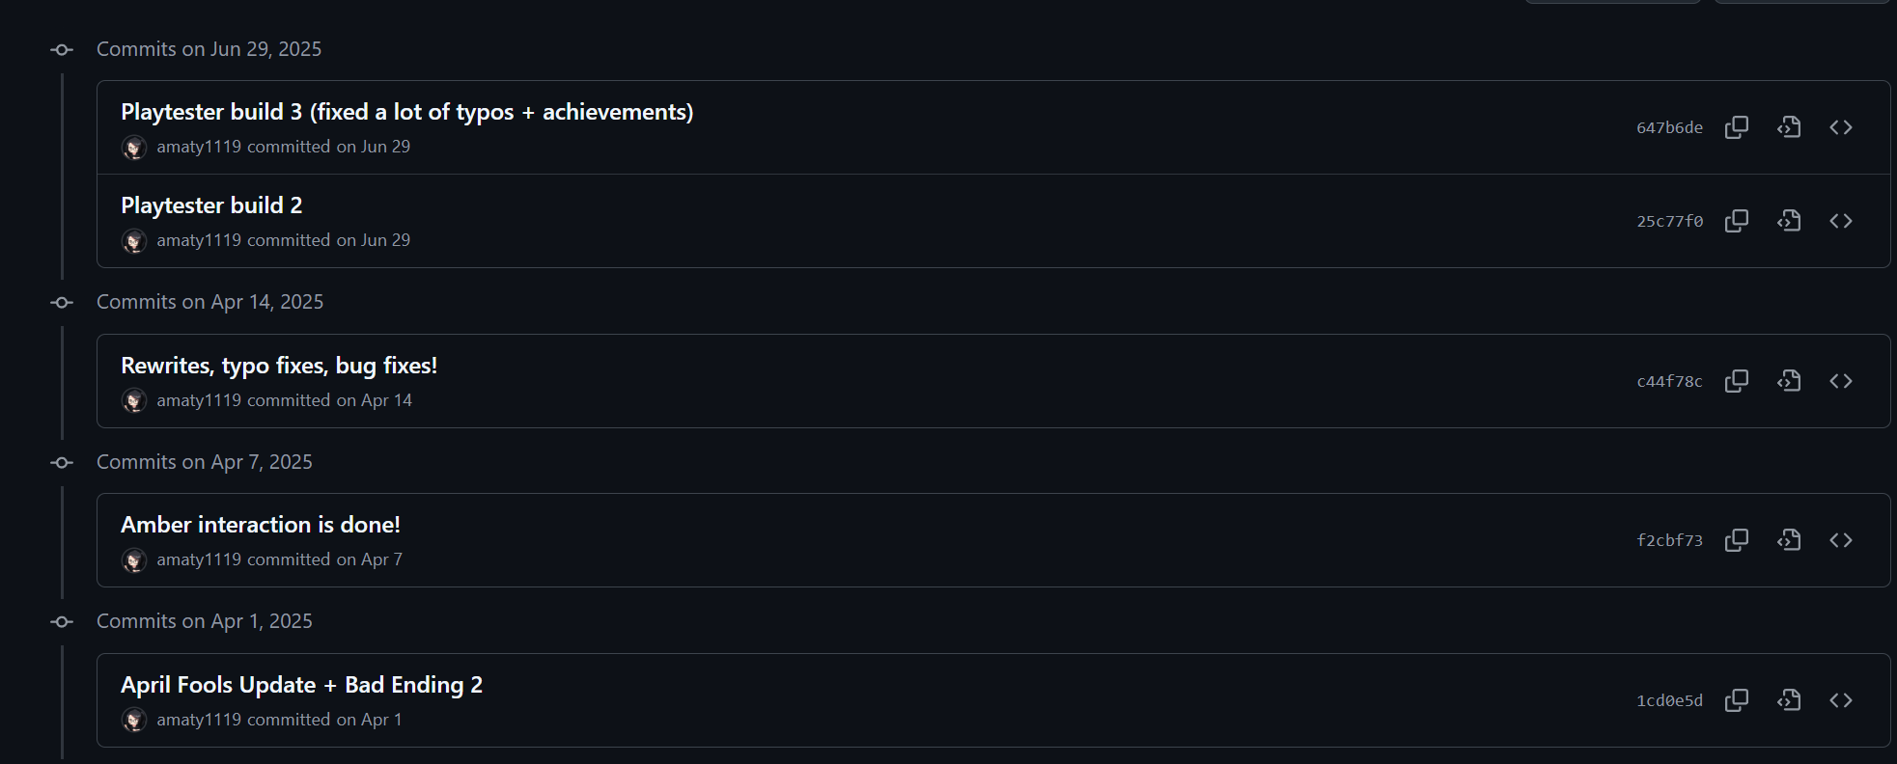Screen dimensions: 1897x764
Task: Open 'April Fools Update + Bad Ending 2' commit
Action: [x=301, y=685]
